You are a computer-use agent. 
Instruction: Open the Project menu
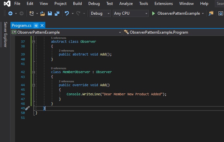60,4
